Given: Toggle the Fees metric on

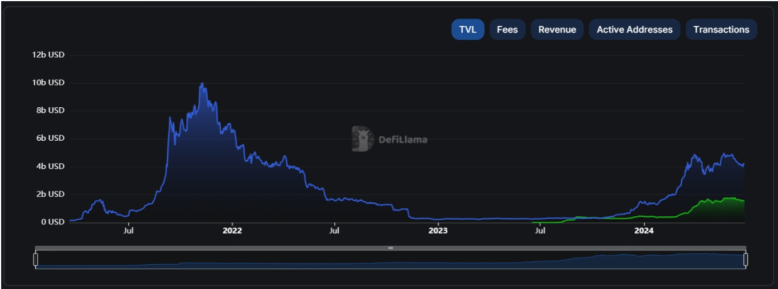Looking at the screenshot, I should tap(507, 29).
